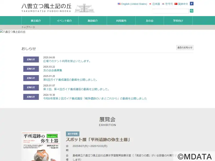Switch language to English (United States)
The height and width of the screenshot is (161, 215).
coord(132,4)
